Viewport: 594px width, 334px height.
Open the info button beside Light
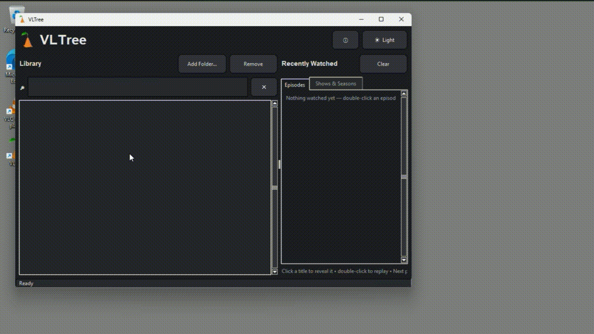(345, 40)
